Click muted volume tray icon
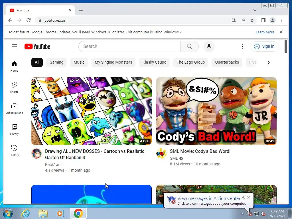Viewport: 292px width, 219px height. [263, 214]
